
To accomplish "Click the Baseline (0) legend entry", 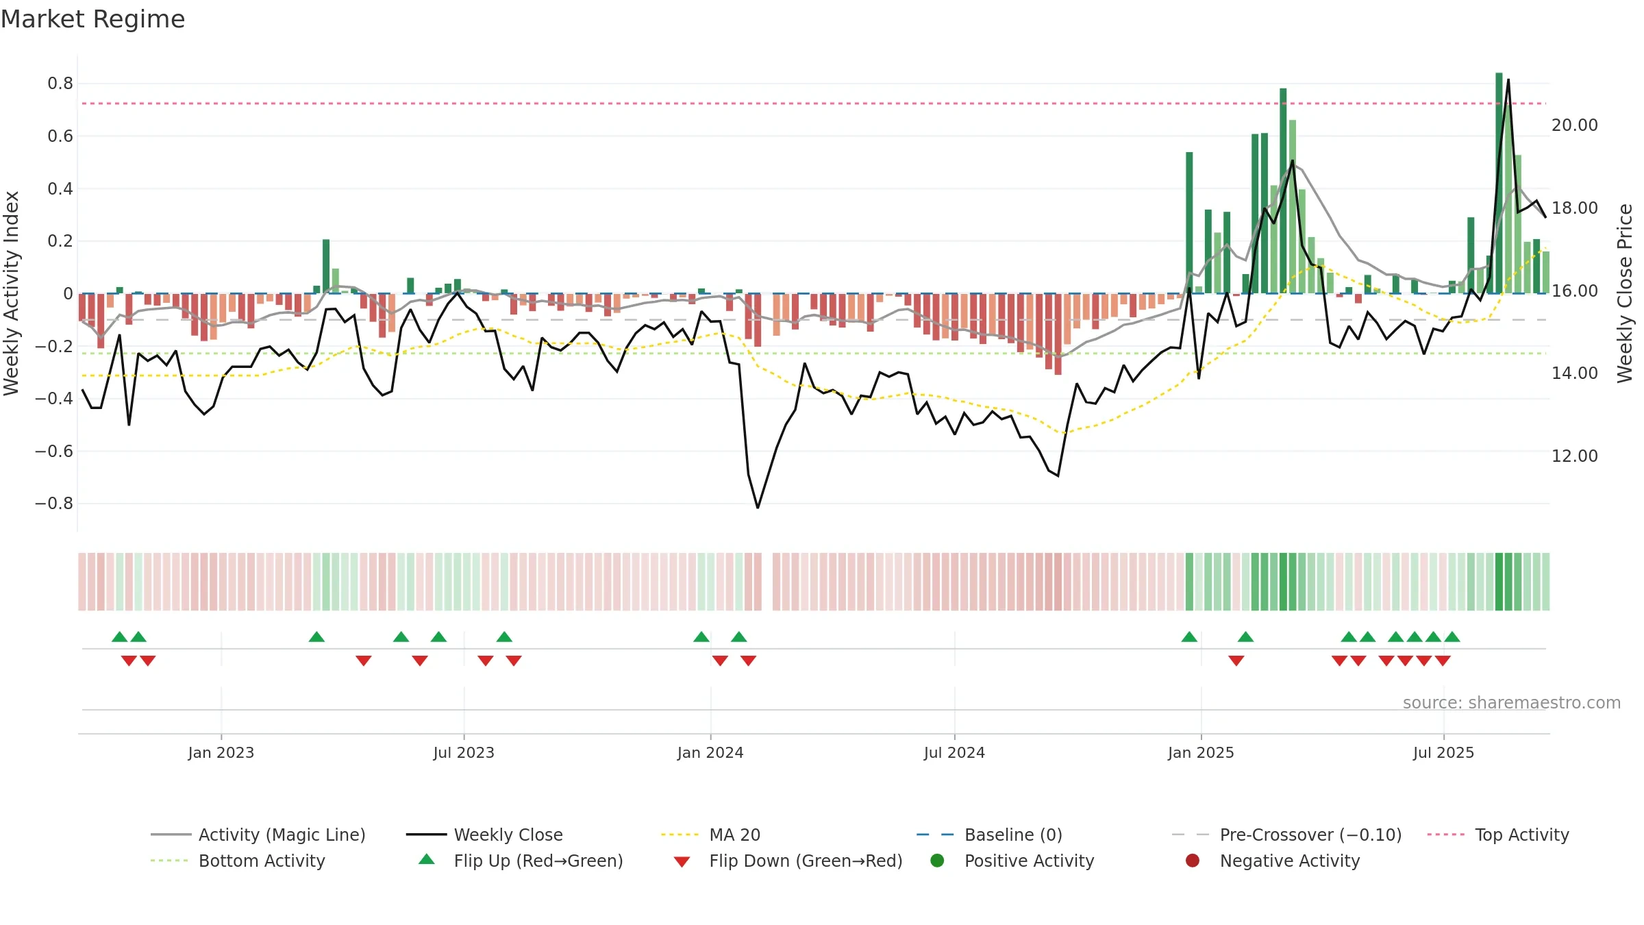I will 989,835.
